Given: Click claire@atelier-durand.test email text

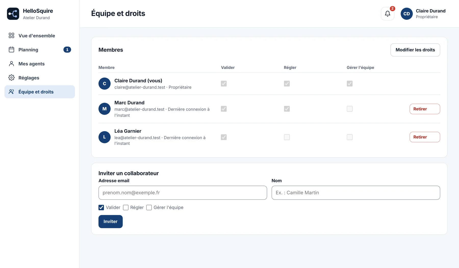Looking at the screenshot, I should click(140, 87).
